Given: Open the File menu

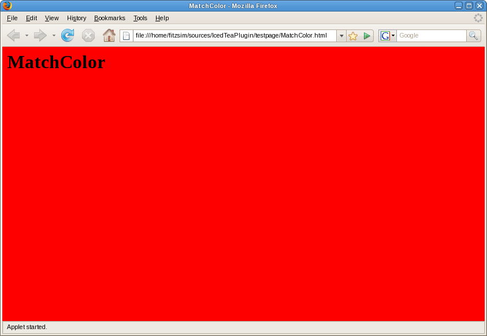Looking at the screenshot, I should [x=12, y=18].
